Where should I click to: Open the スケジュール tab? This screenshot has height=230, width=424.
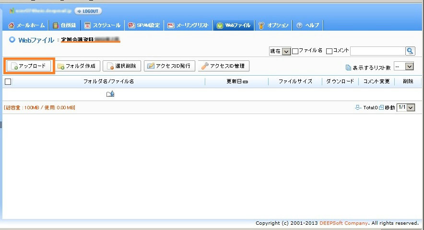103,25
